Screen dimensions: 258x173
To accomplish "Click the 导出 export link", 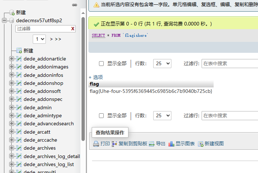I will [160, 143].
